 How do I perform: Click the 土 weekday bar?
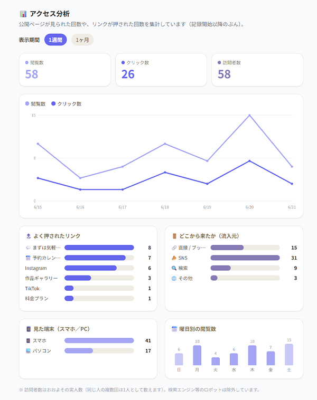point(289,355)
